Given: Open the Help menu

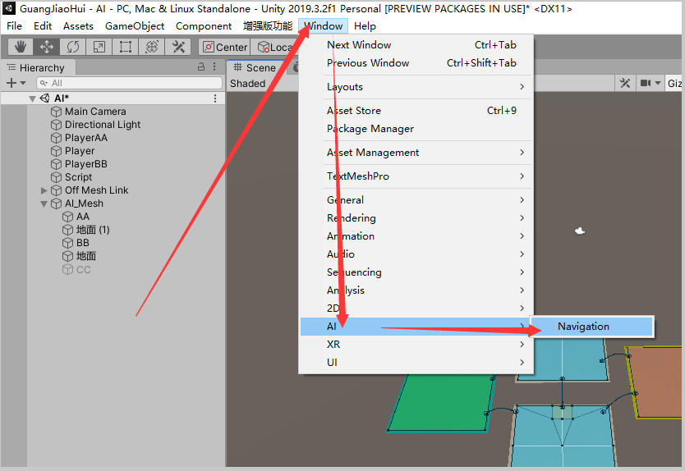Looking at the screenshot, I should [x=365, y=26].
